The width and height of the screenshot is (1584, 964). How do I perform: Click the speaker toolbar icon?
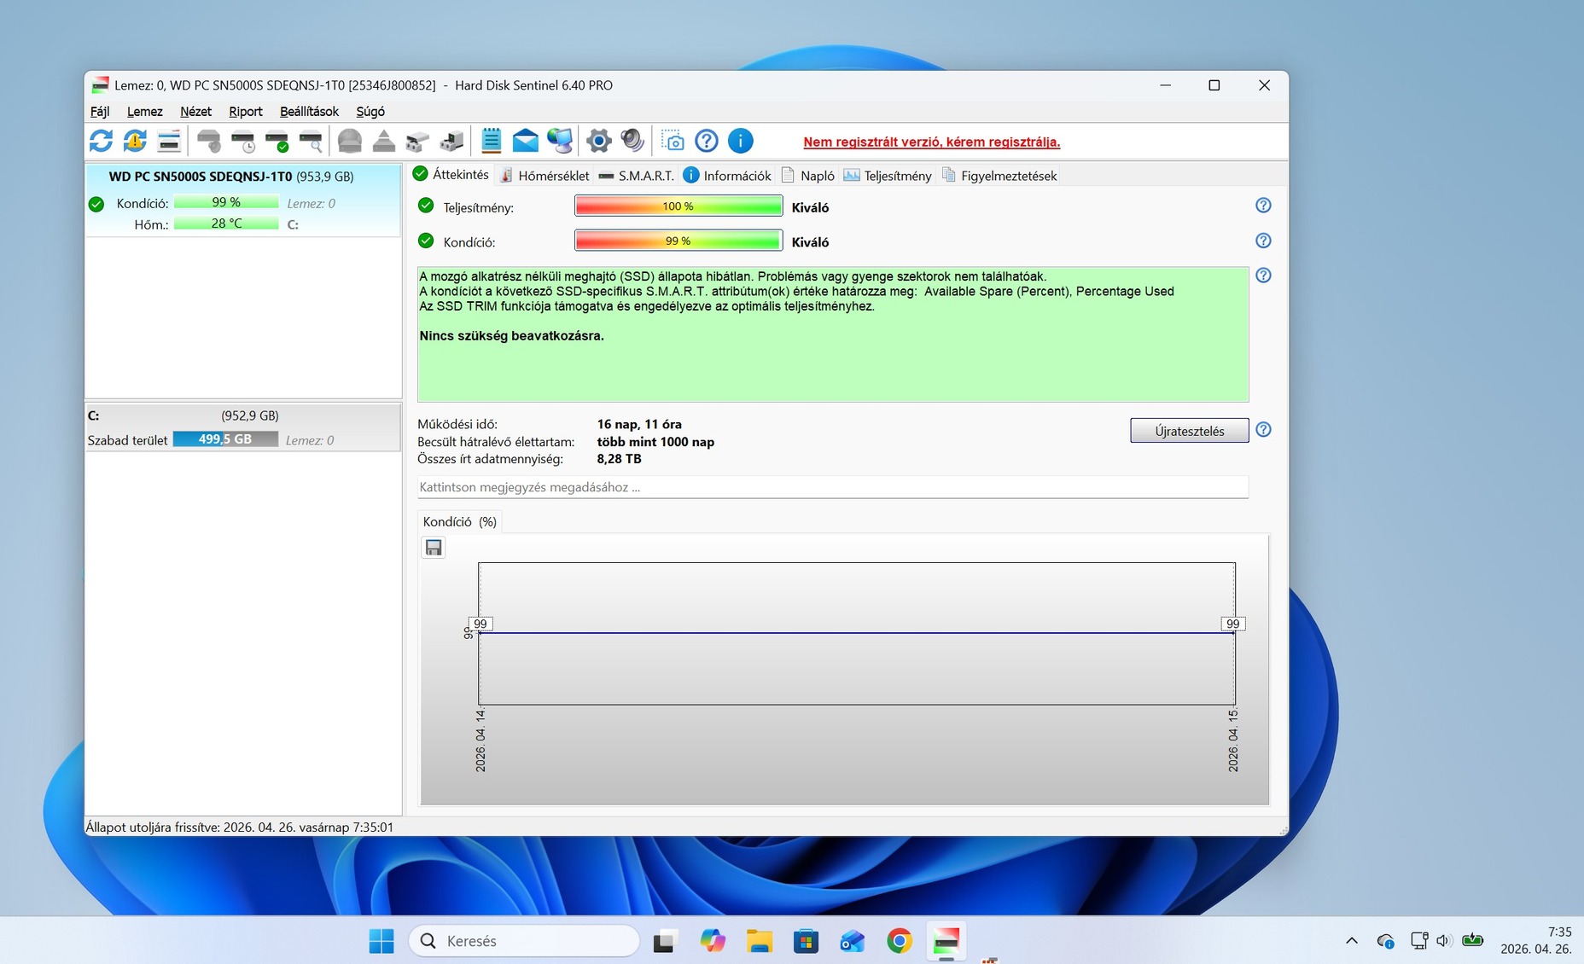[632, 141]
